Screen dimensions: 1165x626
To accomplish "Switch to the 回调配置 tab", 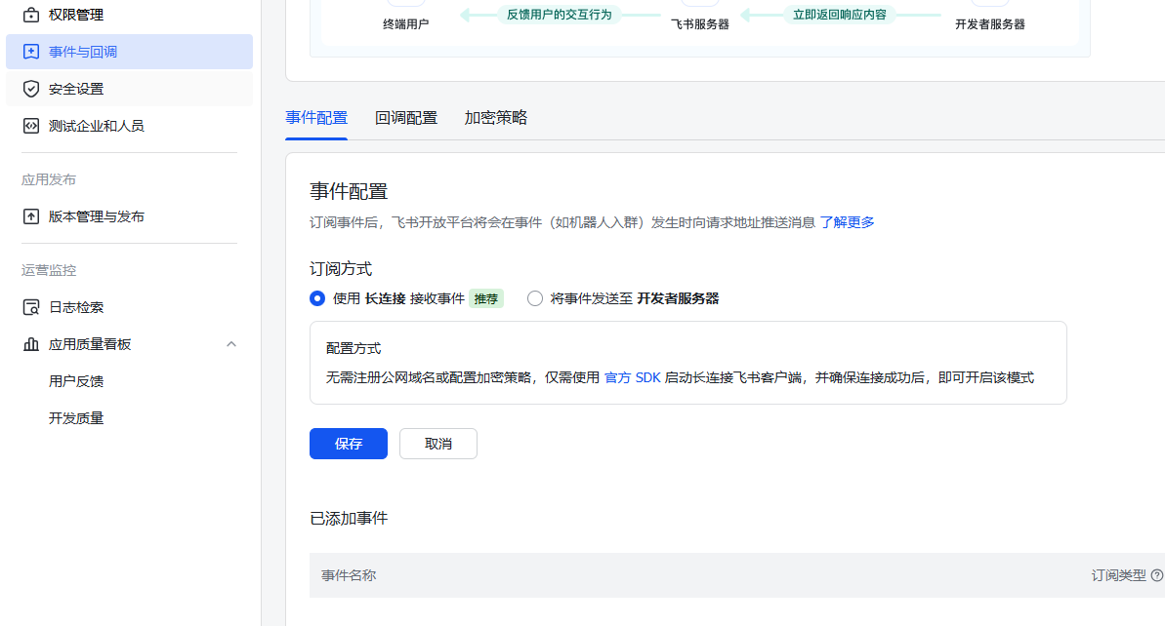I will (405, 118).
